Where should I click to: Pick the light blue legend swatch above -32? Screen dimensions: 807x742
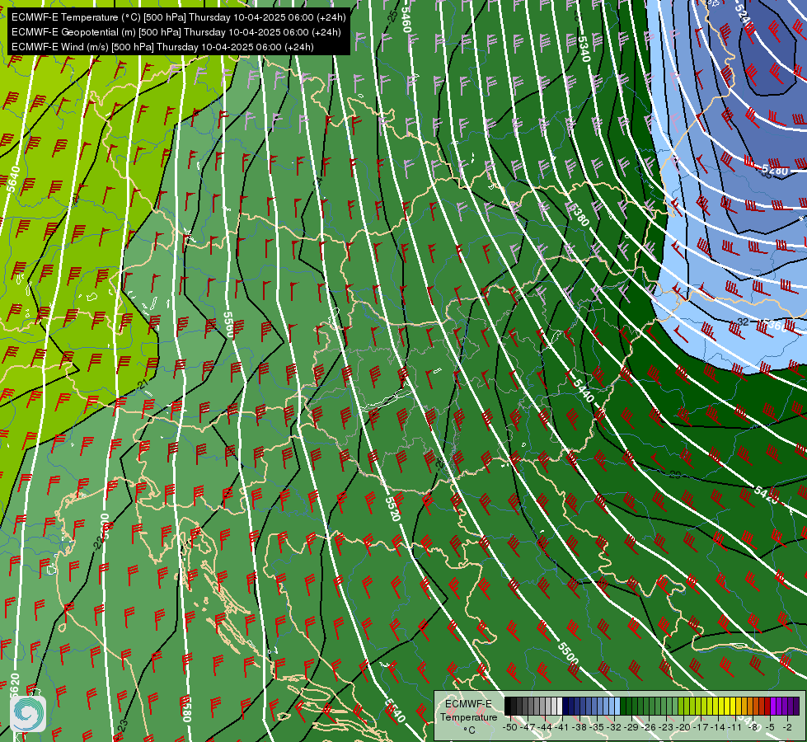617,706
